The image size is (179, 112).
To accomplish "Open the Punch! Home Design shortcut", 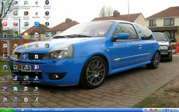I will [26, 78].
